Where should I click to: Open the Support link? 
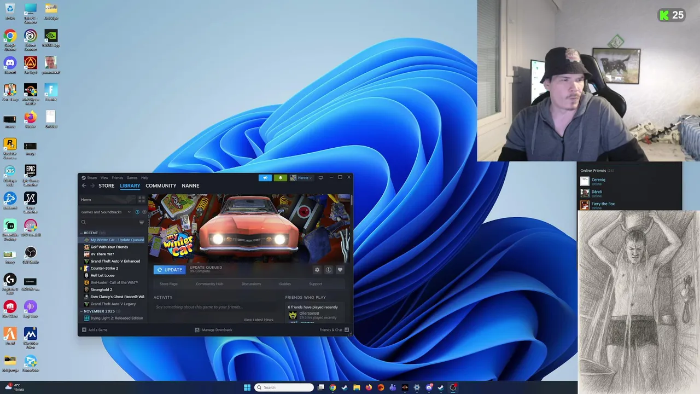316,284
